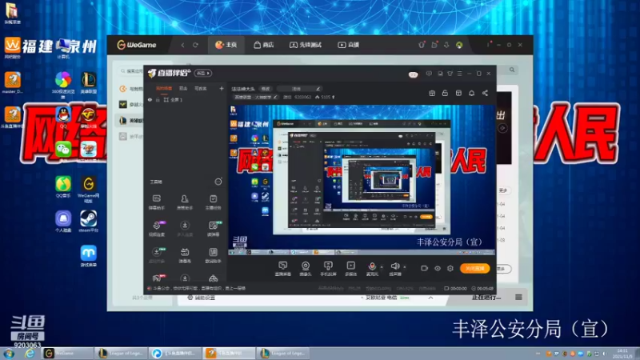The height and width of the screenshot is (360, 640).
Task: Open the mode pill next to streaming logo
Action: tap(203, 73)
